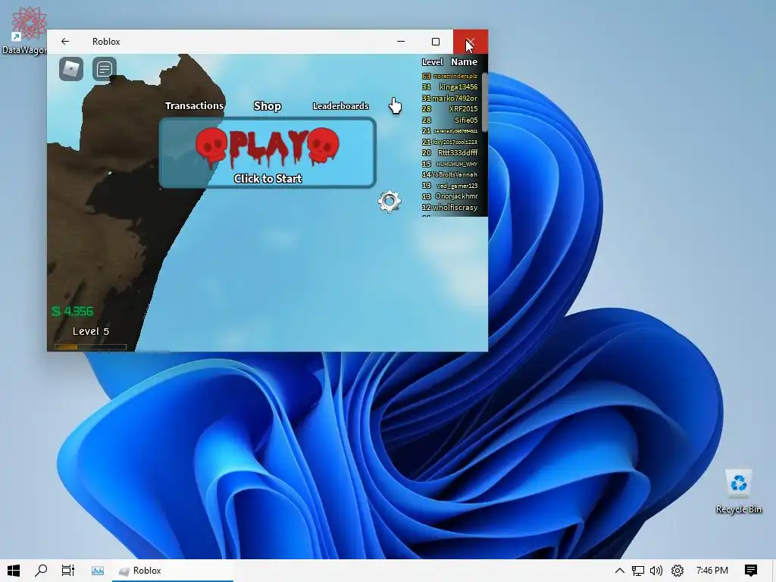Open the Shop tab
The height and width of the screenshot is (582, 776).
[x=268, y=106]
